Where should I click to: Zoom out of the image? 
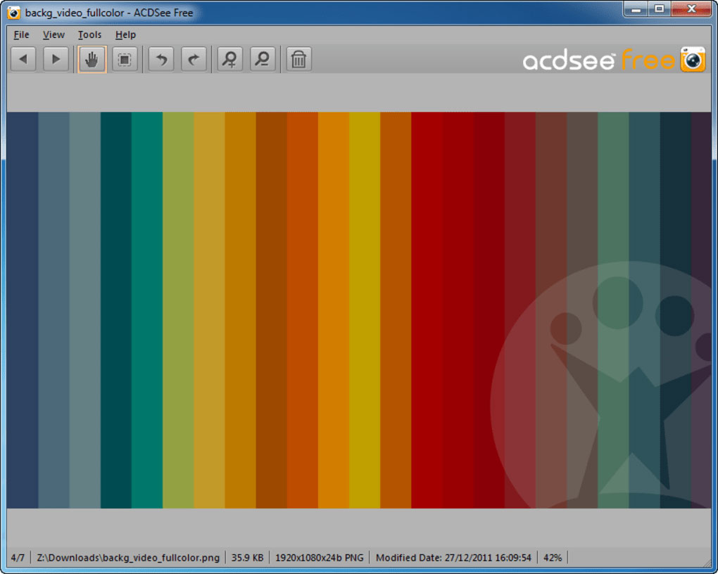click(262, 59)
